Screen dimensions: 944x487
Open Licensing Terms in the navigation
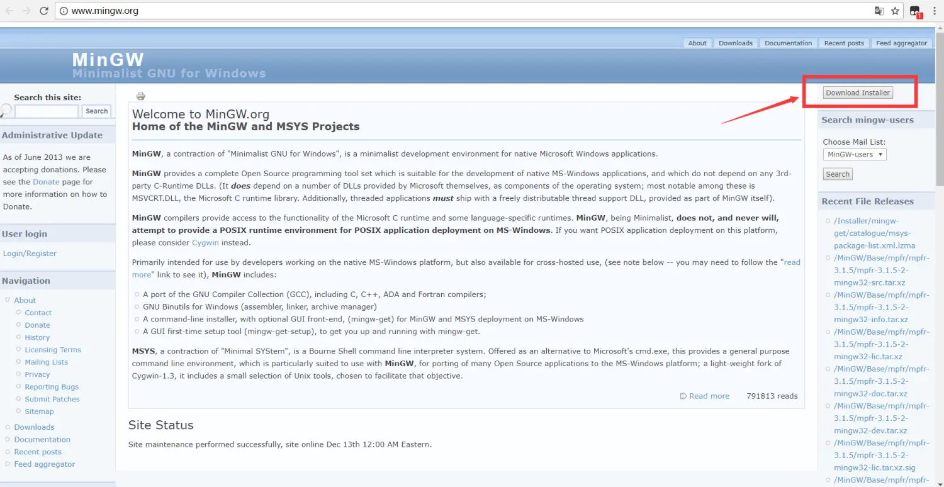click(53, 350)
